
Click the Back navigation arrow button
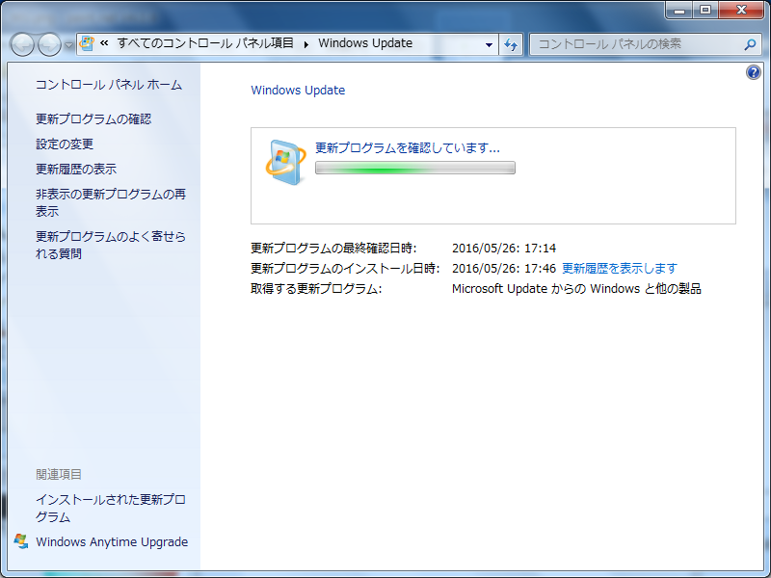pos(22,44)
